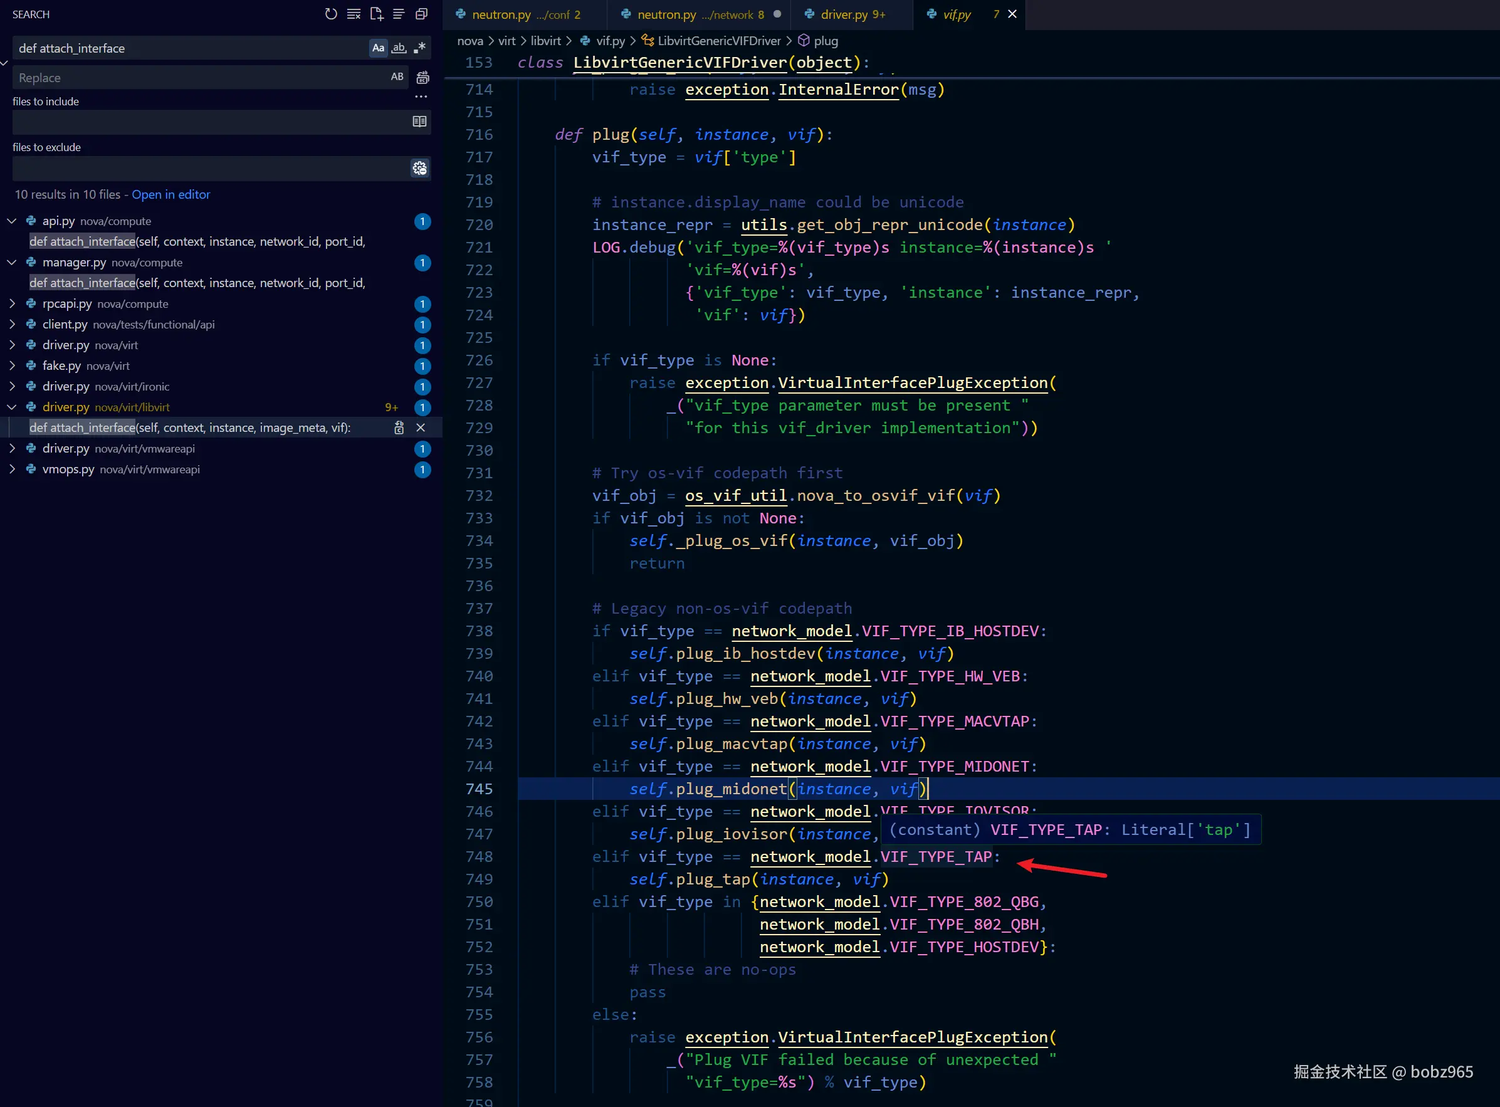
Task: Click VIF_TYPE_TAP constant on line 748
Action: [936, 857]
